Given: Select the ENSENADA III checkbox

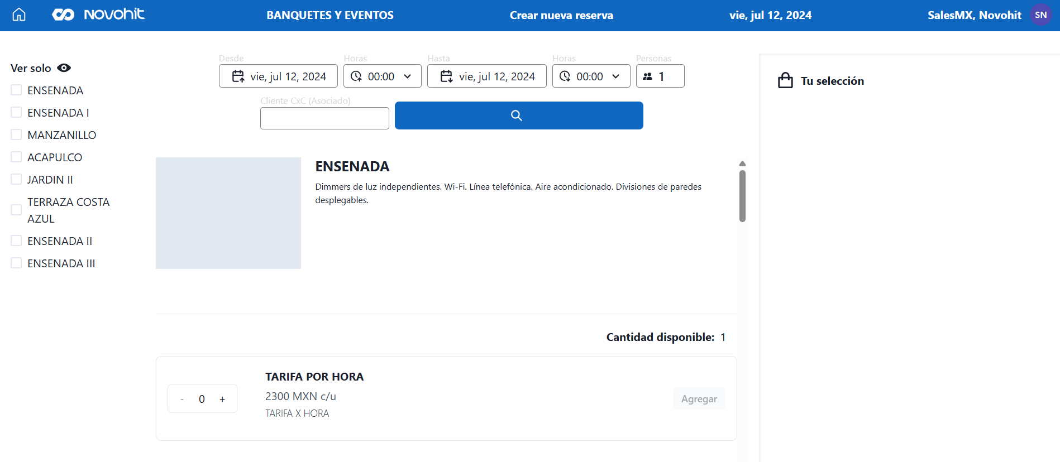Looking at the screenshot, I should [x=16, y=263].
